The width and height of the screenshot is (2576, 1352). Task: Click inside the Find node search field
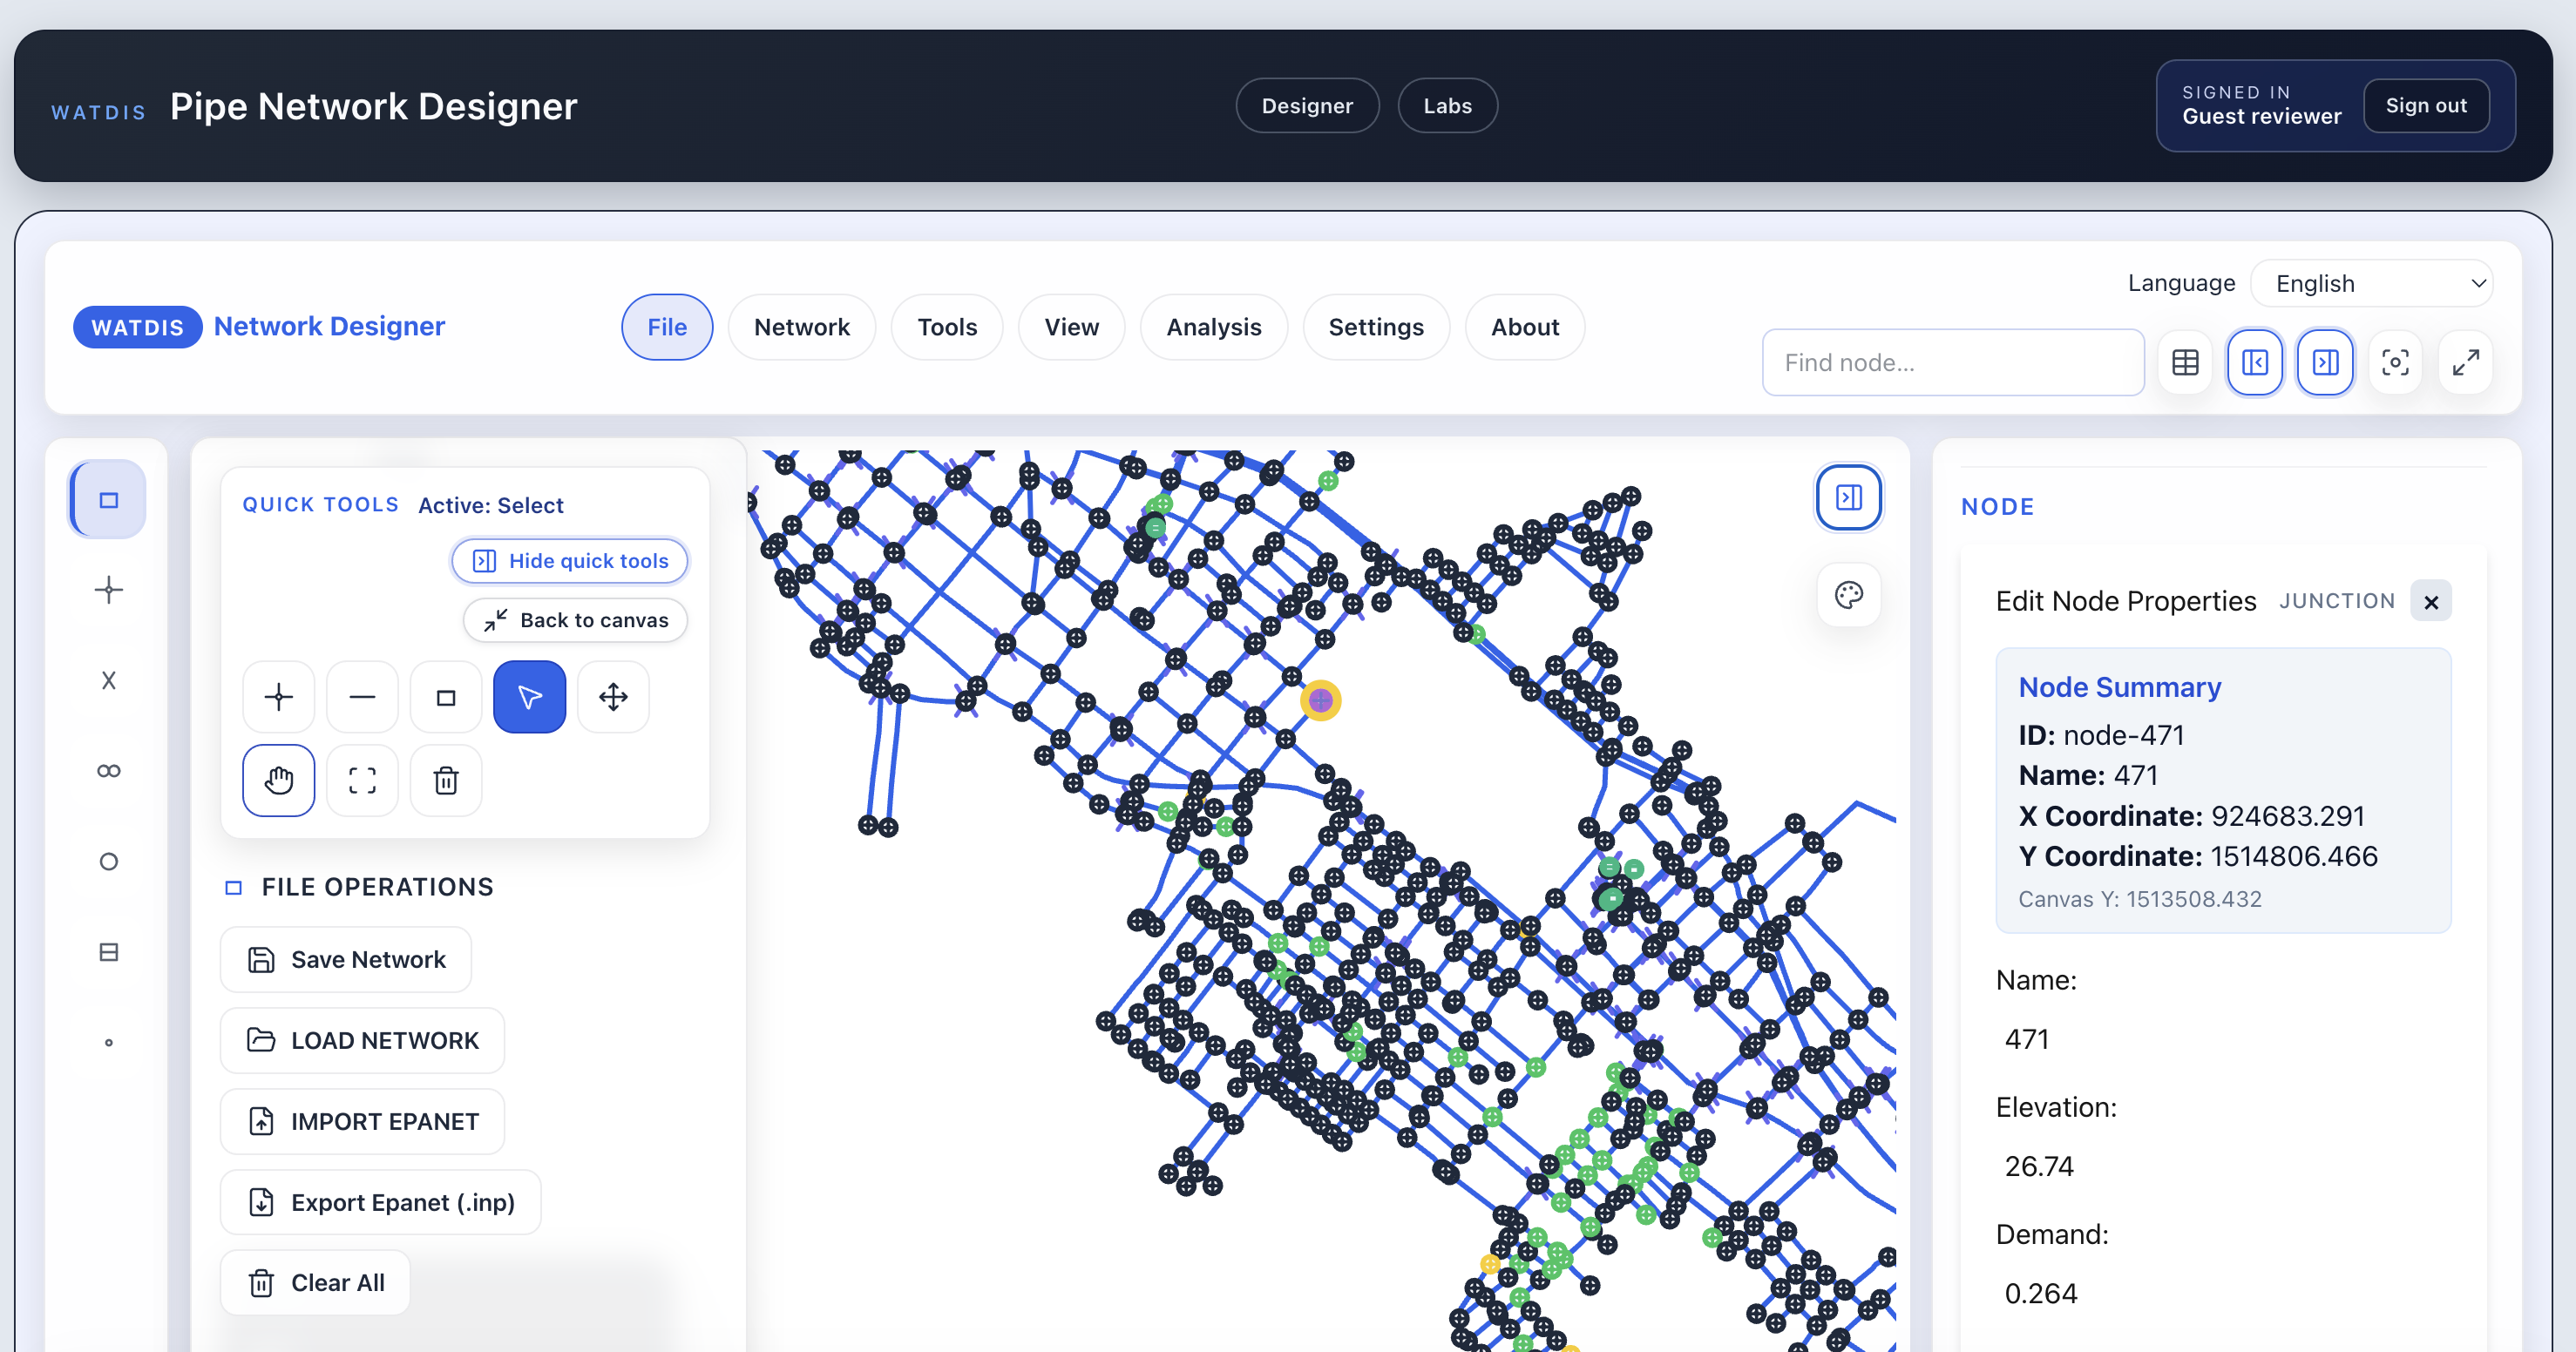point(1952,362)
